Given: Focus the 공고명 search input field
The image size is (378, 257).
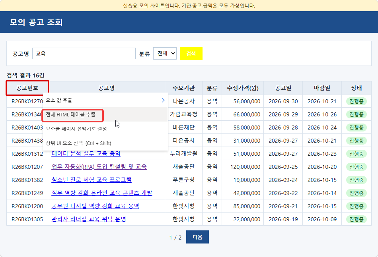Looking at the screenshot, I should point(84,53).
